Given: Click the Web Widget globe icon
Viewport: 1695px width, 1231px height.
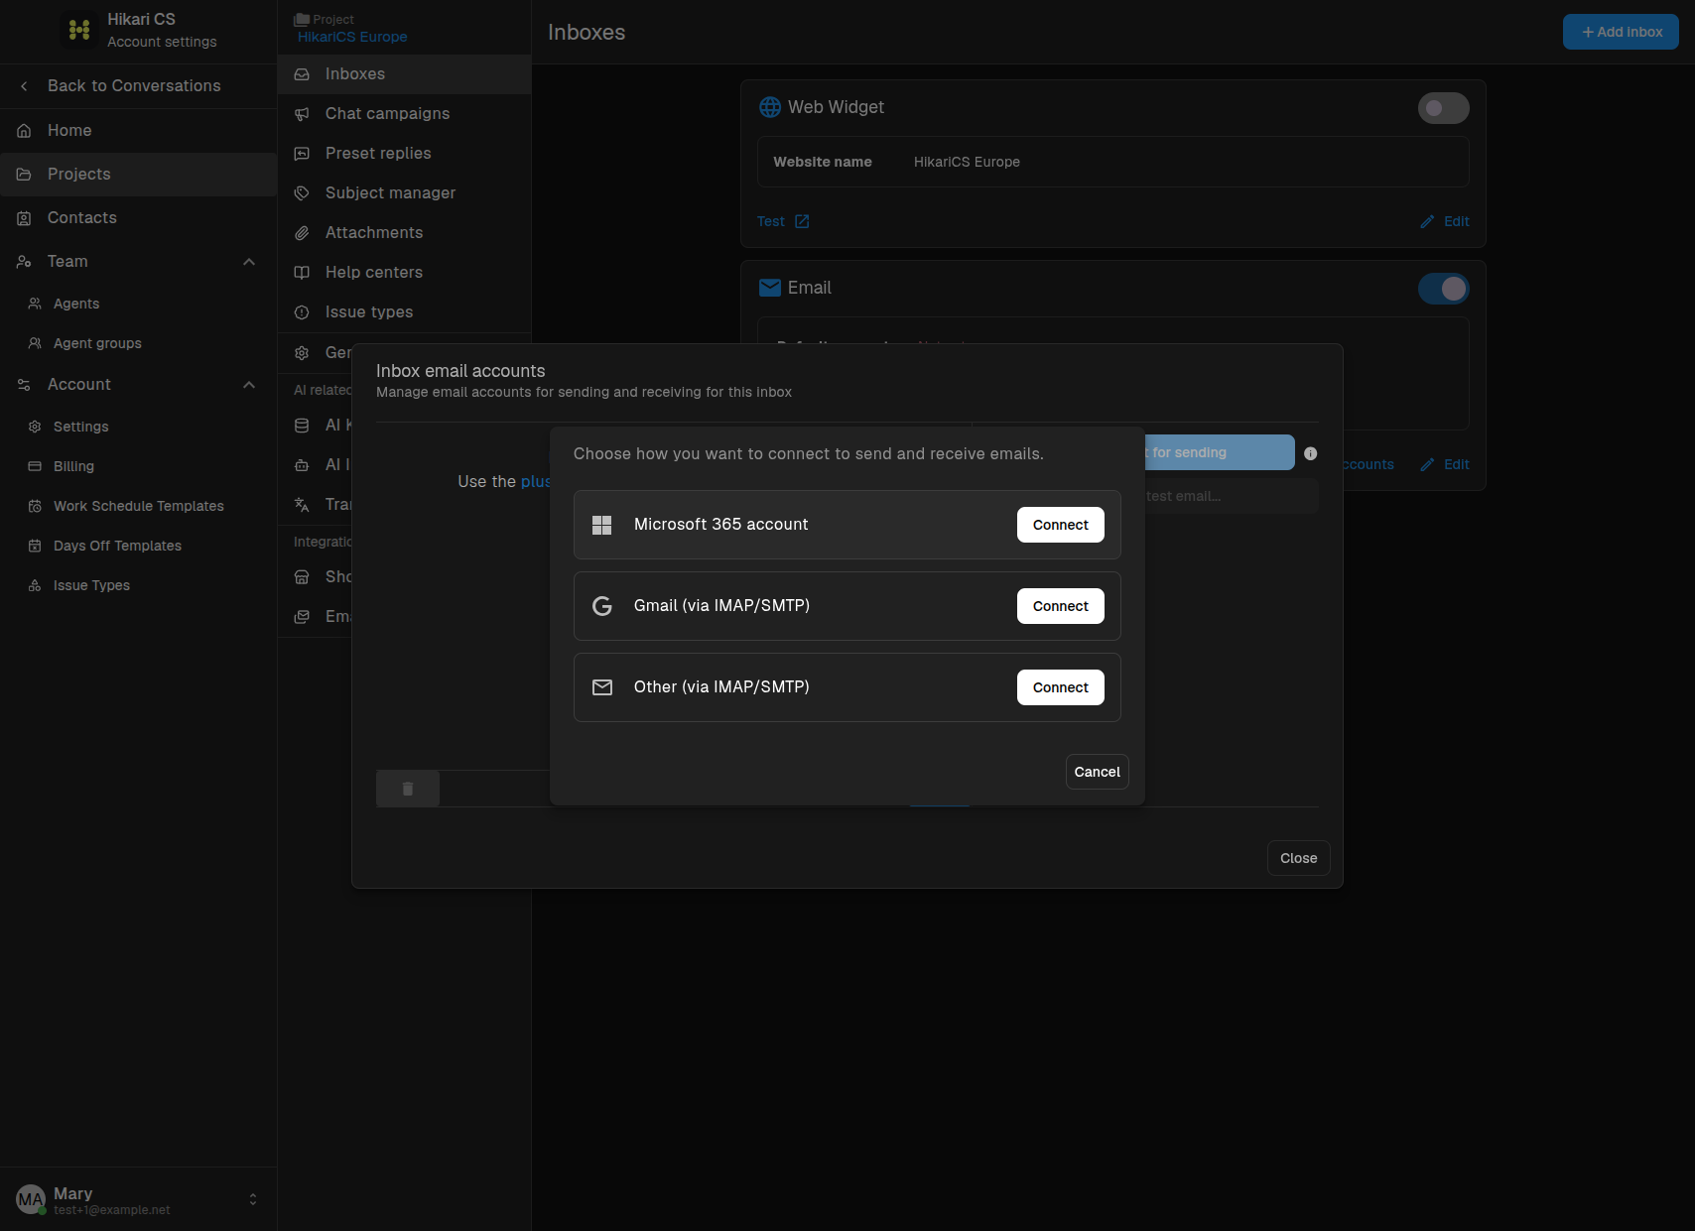Looking at the screenshot, I should pos(770,107).
